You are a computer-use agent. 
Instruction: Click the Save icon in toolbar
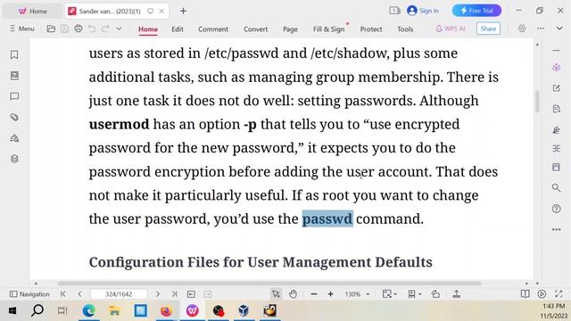pos(64,29)
